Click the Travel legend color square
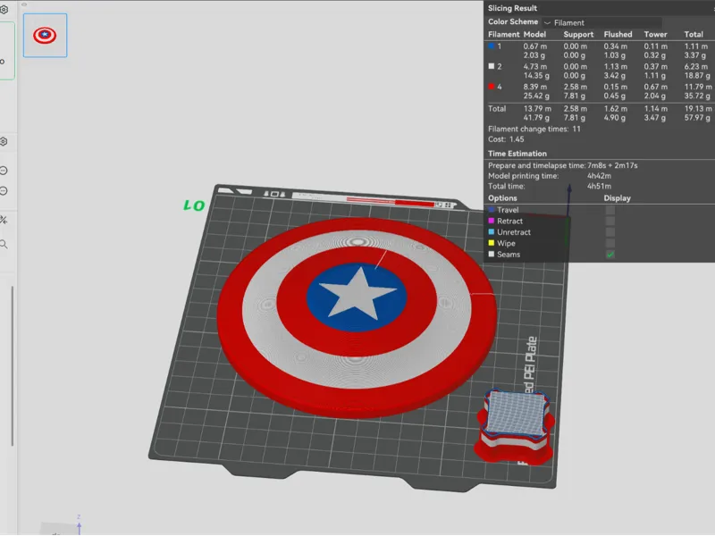Screen dimensions: 715x536 491,210
